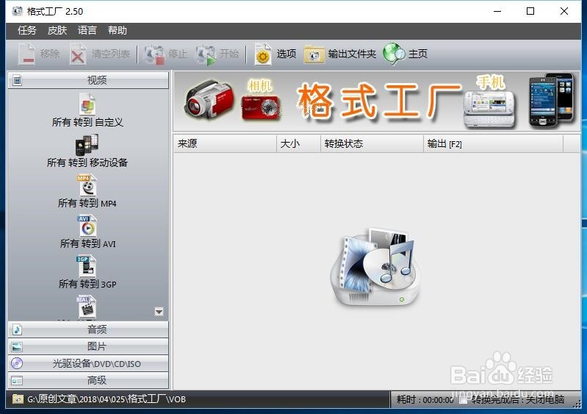
Task: Sort by 大小 size column header
Action: [298, 144]
